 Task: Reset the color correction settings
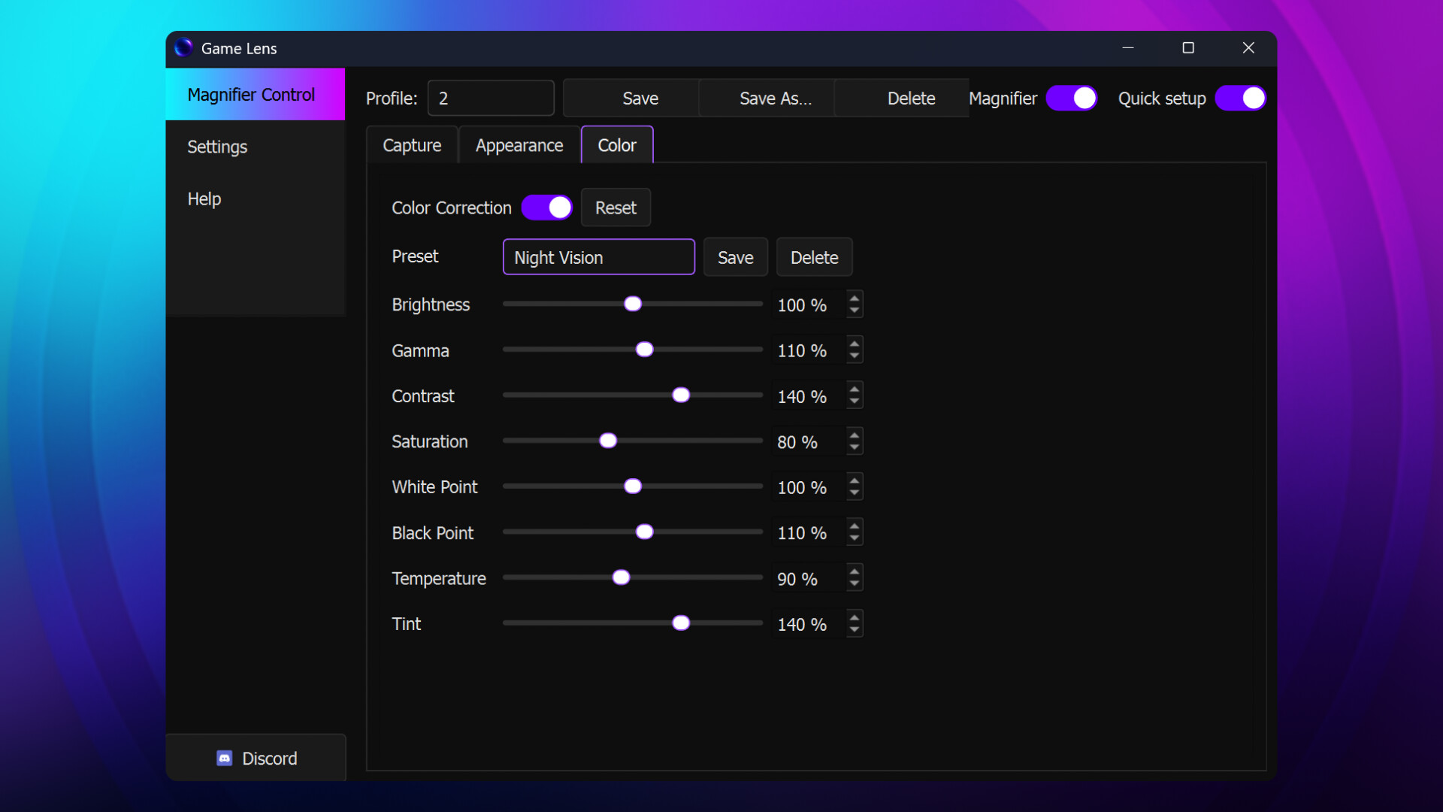click(x=616, y=208)
